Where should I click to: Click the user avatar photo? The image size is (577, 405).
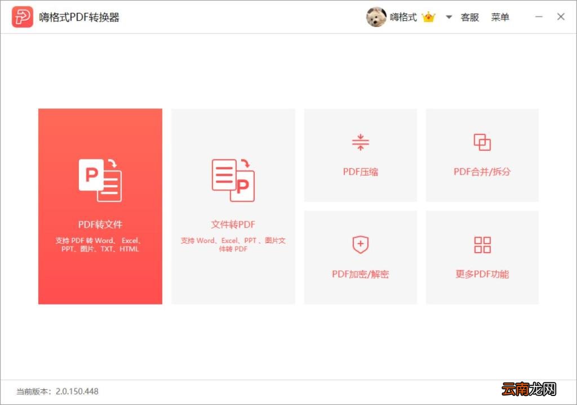pos(376,17)
